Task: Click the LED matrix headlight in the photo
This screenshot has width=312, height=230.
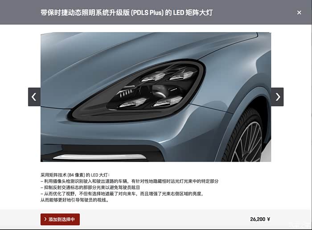Action: pos(137,90)
